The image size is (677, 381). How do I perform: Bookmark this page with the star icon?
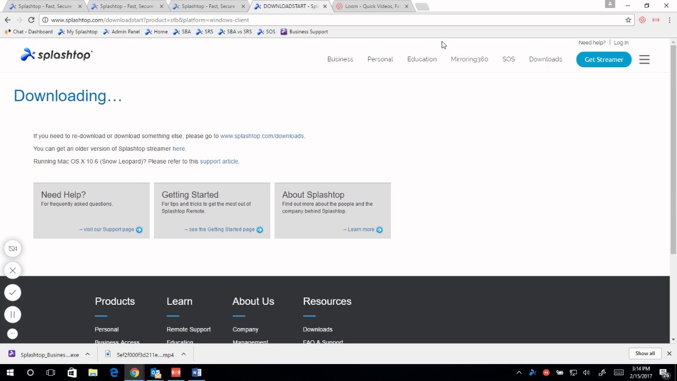tap(628, 20)
